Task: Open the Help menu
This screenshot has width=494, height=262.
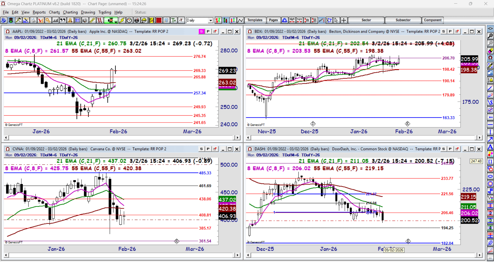Action: pos(118,12)
